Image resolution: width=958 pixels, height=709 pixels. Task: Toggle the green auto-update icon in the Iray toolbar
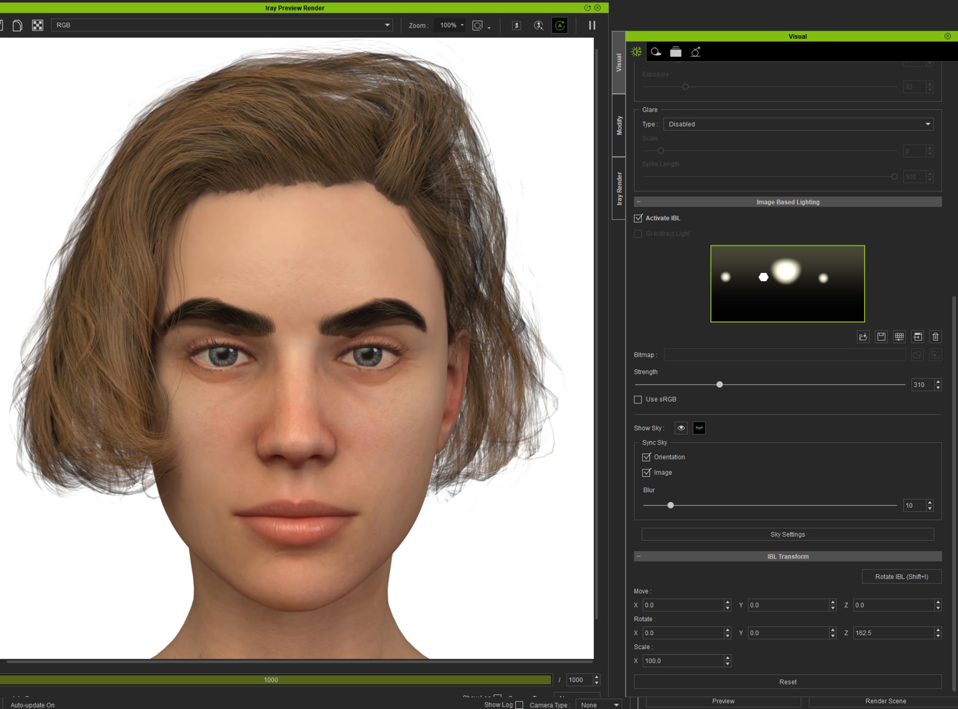560,25
